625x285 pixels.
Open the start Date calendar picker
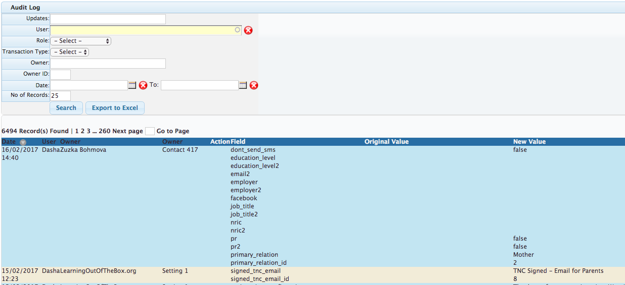[132, 85]
